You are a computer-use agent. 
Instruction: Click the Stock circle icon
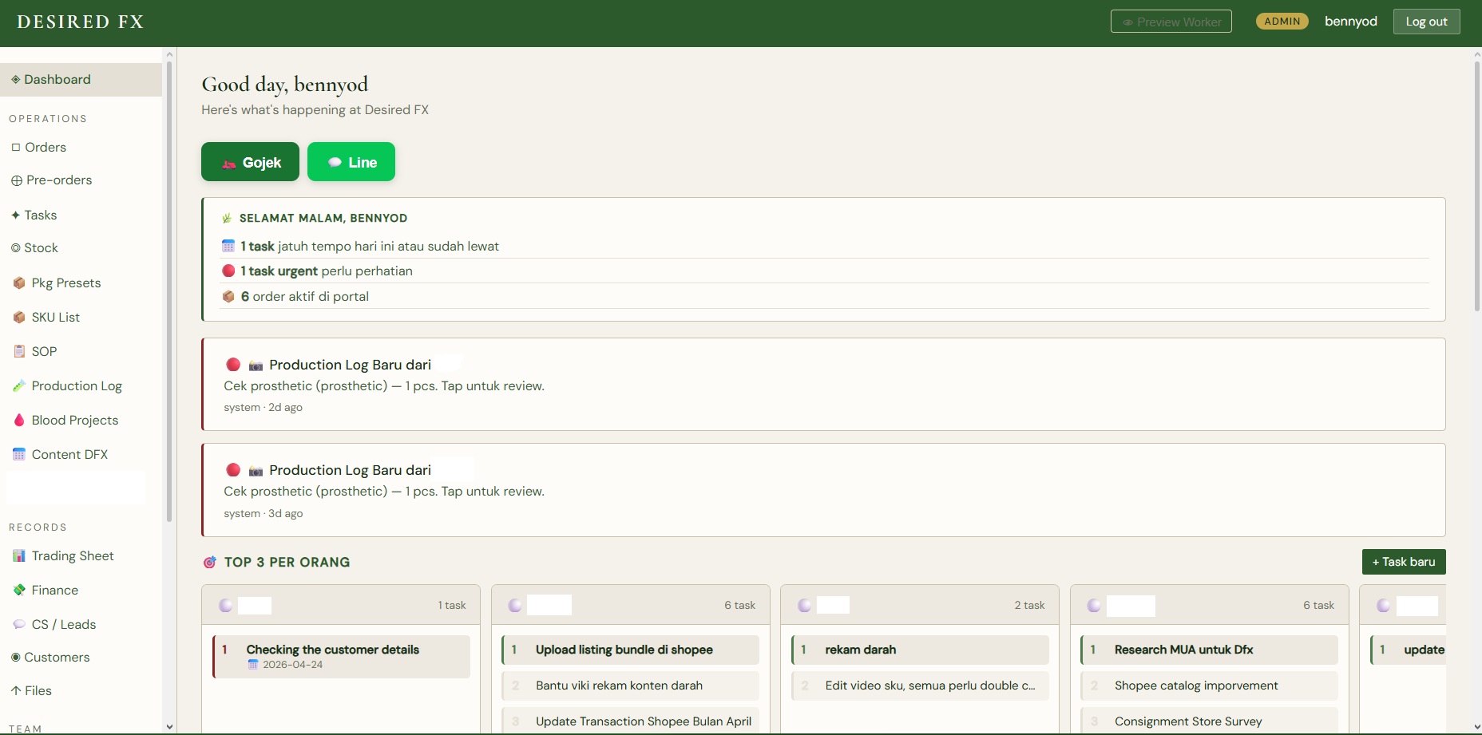(x=16, y=248)
